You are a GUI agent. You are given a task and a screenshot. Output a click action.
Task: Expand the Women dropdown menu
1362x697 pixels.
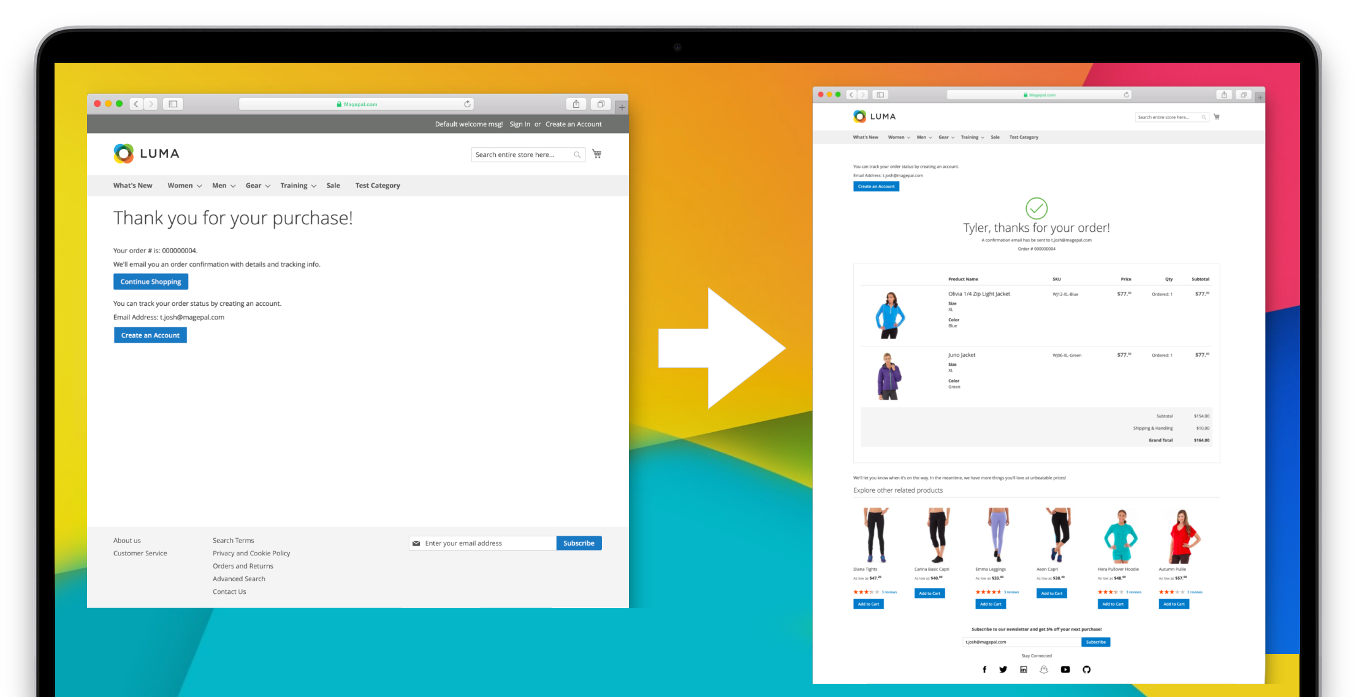point(185,185)
